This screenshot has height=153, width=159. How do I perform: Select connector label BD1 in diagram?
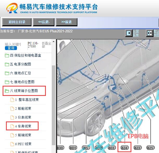click(73, 148)
